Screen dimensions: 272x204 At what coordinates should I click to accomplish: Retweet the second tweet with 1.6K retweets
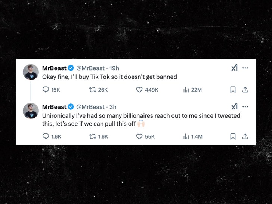(x=91, y=136)
